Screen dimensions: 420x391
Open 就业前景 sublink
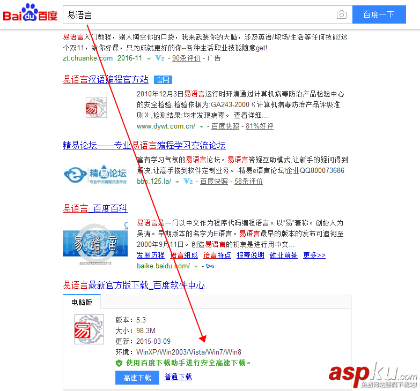point(284,255)
